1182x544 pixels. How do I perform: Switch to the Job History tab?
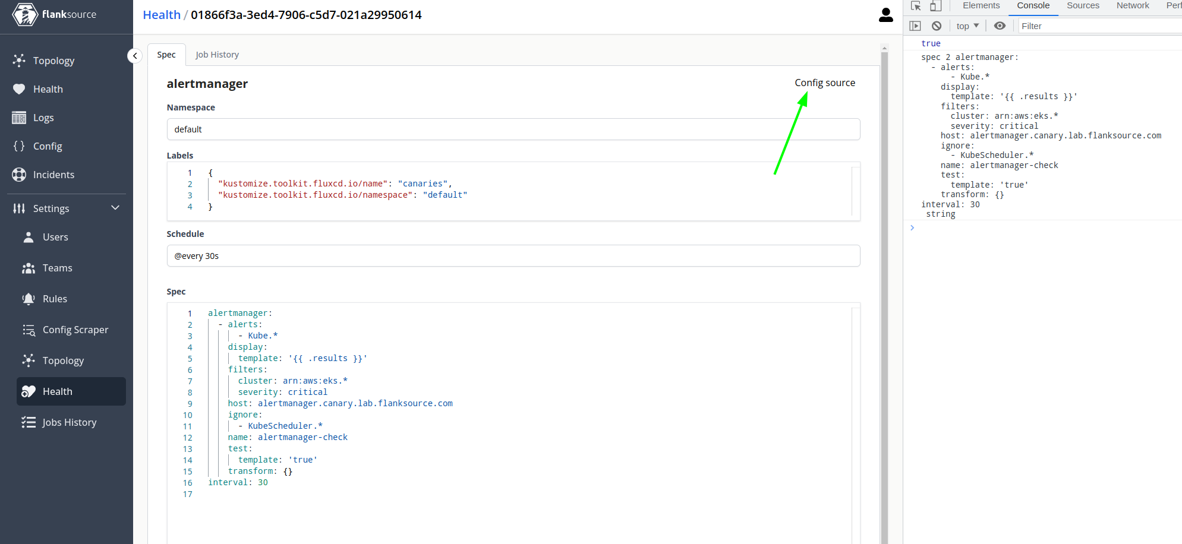point(217,54)
